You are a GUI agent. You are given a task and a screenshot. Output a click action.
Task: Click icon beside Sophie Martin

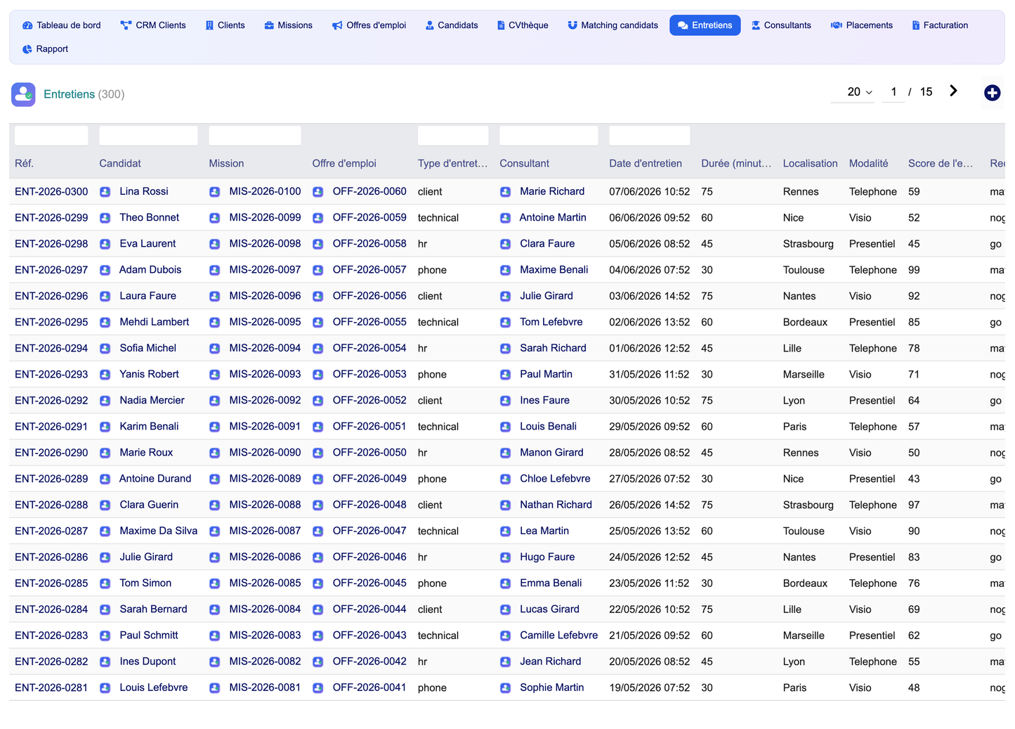506,688
